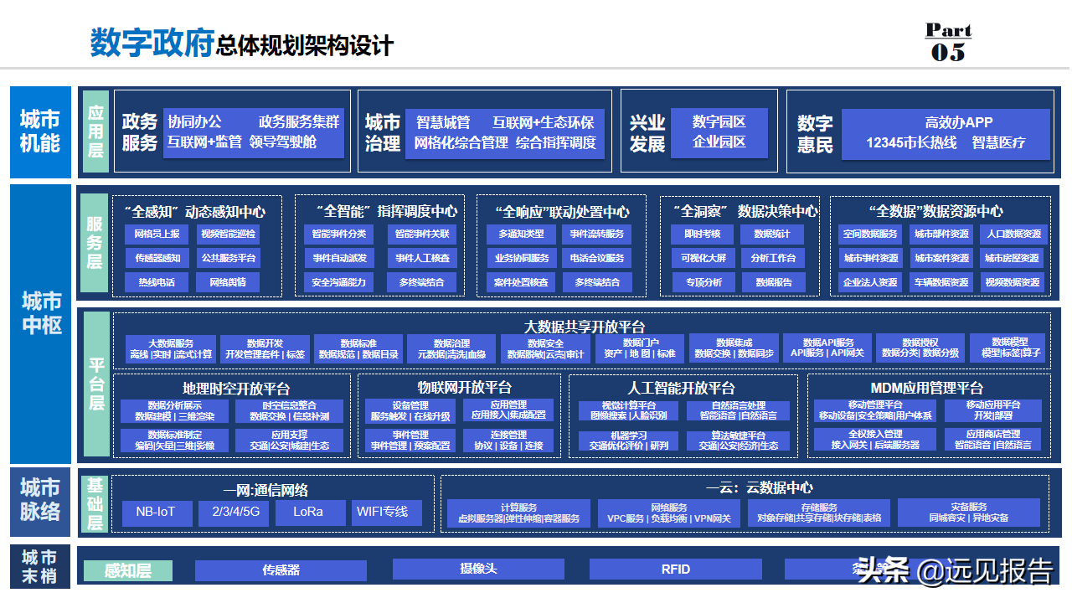Select the 安全沟通能力 box

(338, 282)
